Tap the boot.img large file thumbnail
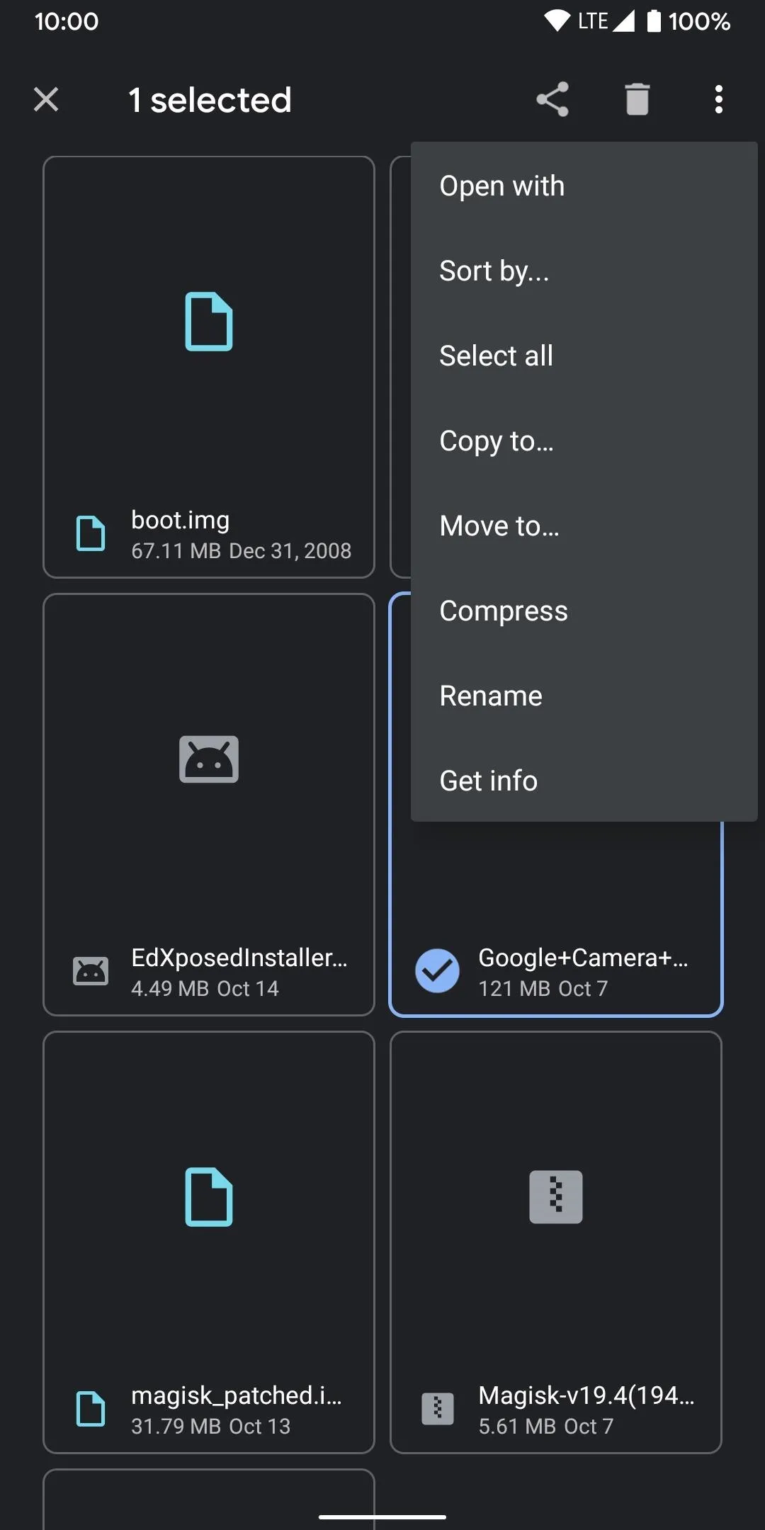 click(x=209, y=322)
